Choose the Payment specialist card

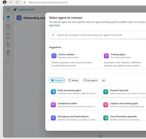tap(124, 92)
